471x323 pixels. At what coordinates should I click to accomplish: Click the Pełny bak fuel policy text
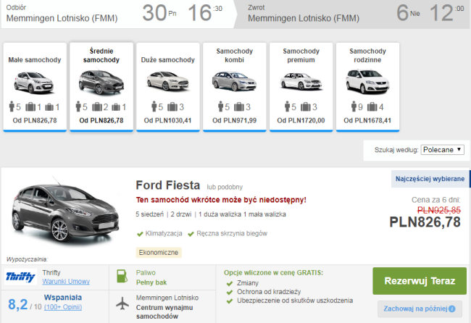pyautogui.click(x=151, y=282)
